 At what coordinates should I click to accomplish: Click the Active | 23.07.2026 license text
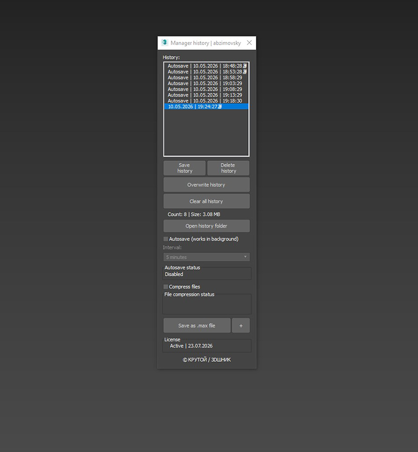tap(191, 346)
